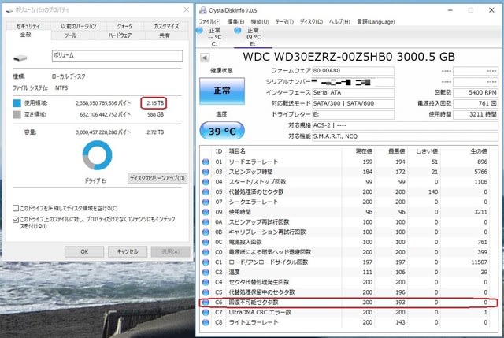Click the OK button in properties dialog
Screen dimensions: 504x338
84,251
